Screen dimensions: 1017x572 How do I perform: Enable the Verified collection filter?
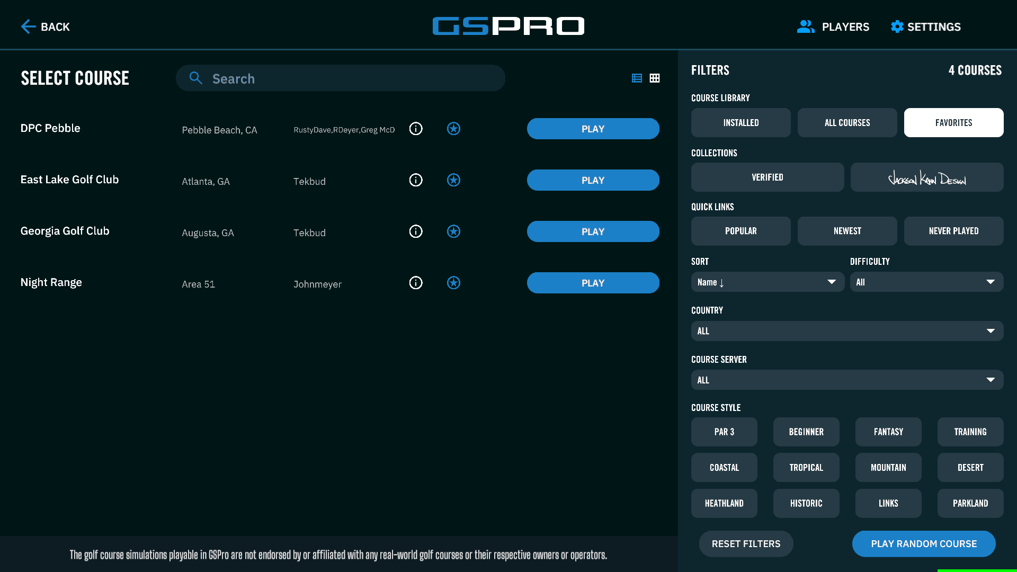767,177
